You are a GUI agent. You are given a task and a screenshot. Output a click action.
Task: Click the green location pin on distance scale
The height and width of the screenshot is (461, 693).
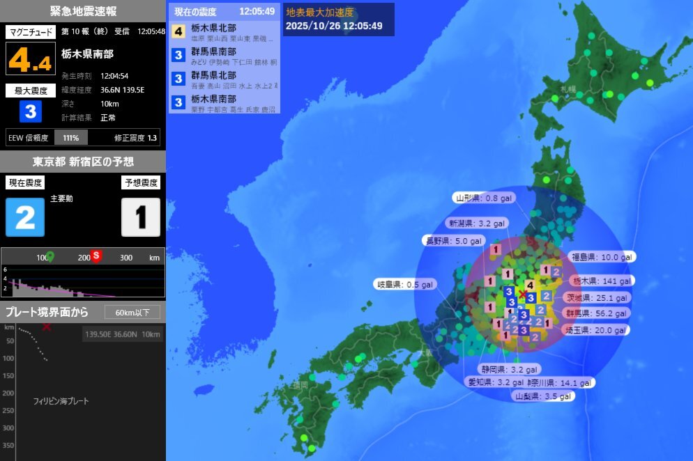(x=49, y=256)
